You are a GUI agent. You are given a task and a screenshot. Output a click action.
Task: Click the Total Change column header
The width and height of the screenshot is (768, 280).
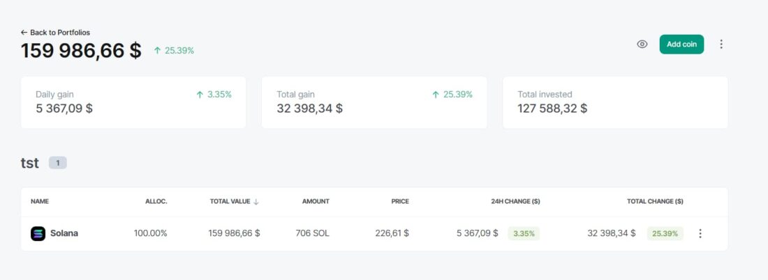pos(655,201)
